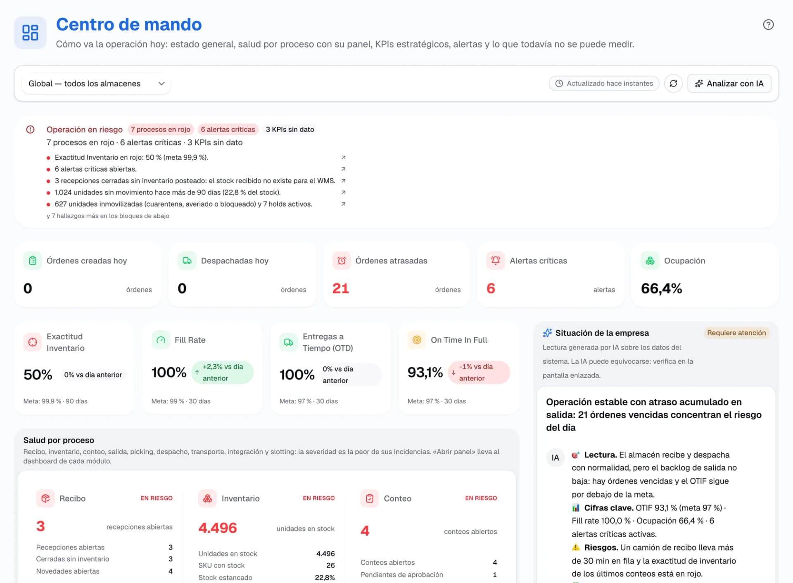
Task: Click the Entregas a Tiempo truck icon
Action: [x=289, y=342]
